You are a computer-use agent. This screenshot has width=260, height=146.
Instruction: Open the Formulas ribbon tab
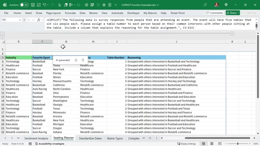[x=70, y=13]
